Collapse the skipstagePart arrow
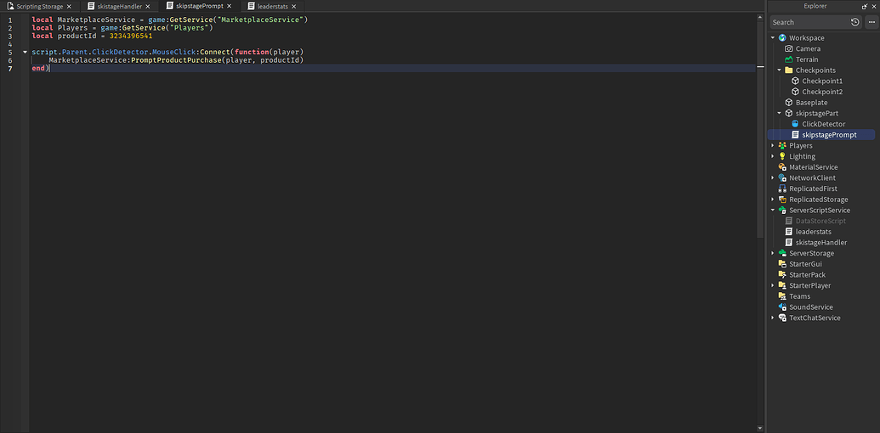 click(779, 113)
